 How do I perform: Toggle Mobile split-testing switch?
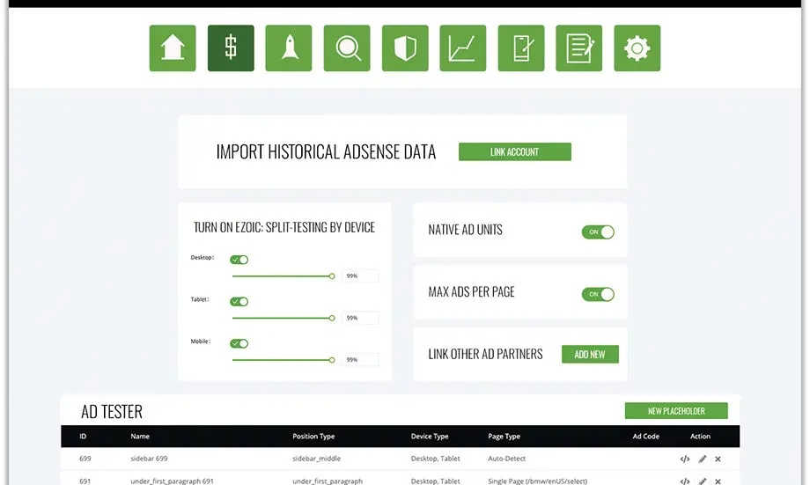pos(239,343)
